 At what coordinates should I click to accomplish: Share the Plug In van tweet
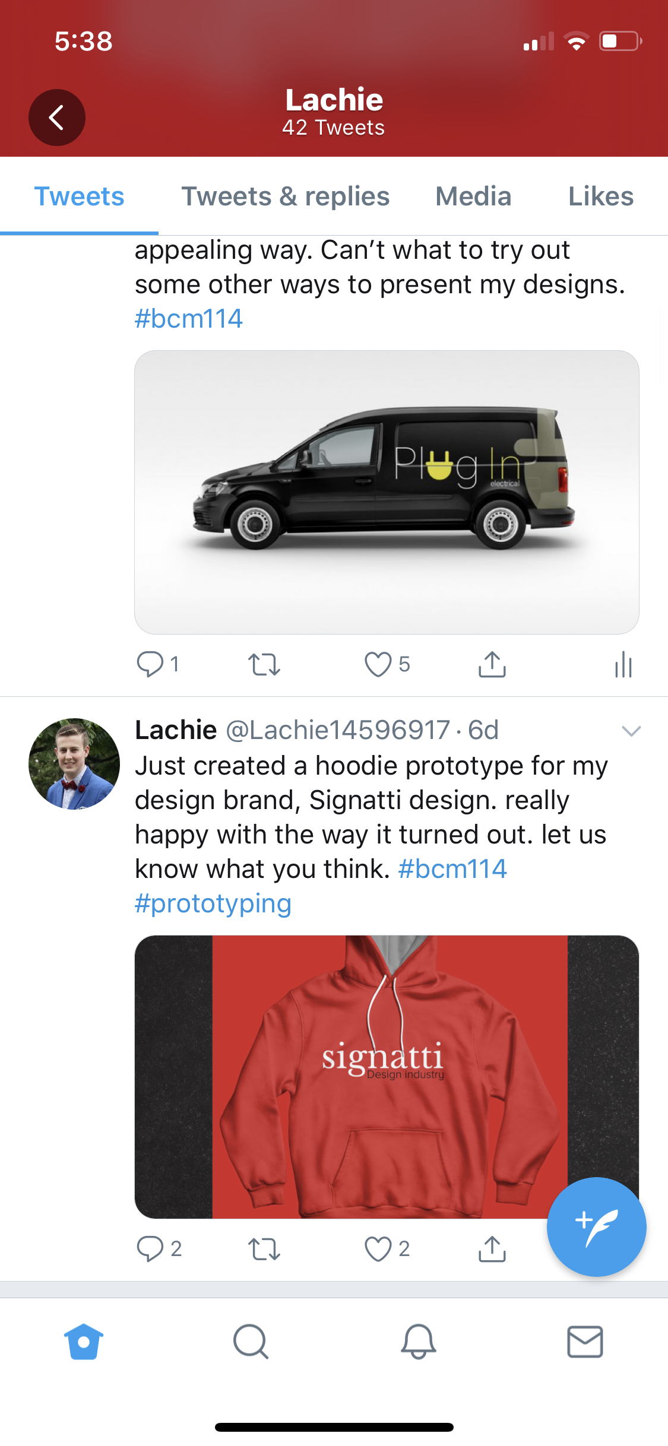pyautogui.click(x=492, y=664)
